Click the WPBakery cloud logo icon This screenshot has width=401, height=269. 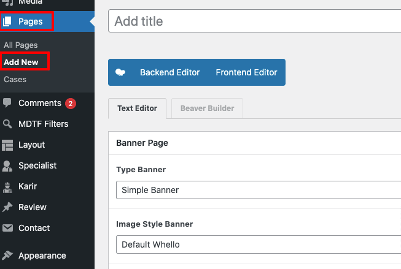tap(121, 72)
